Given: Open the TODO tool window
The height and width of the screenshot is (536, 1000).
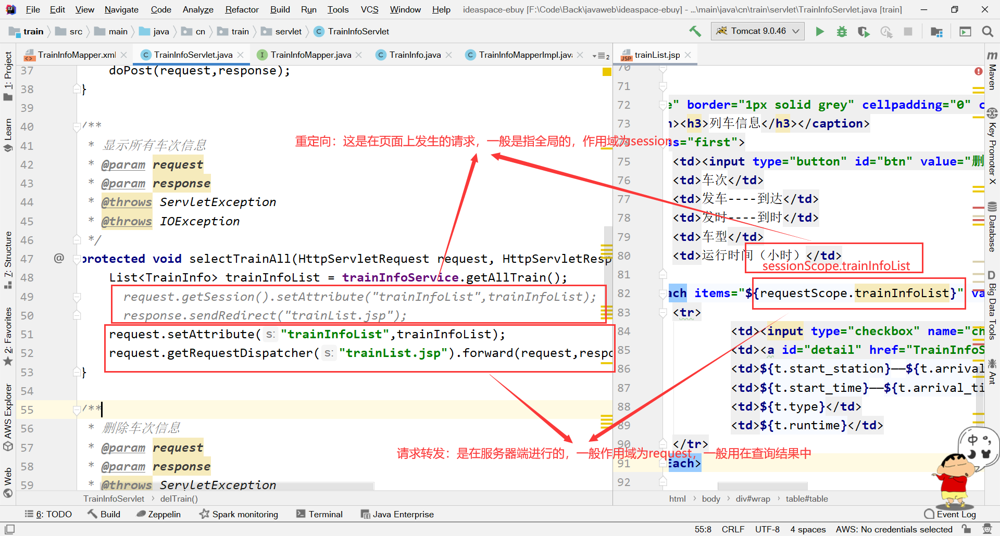Looking at the screenshot, I should 48,514.
